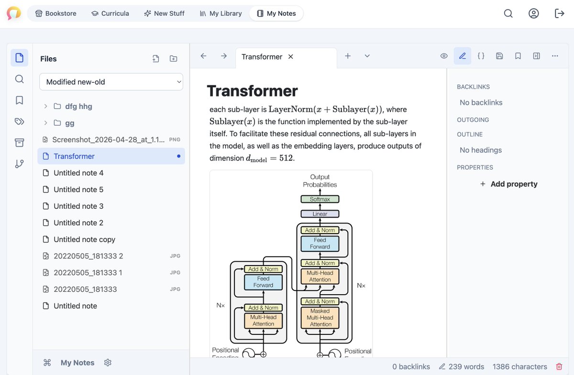Delete note with red trash icon
The height and width of the screenshot is (375, 574).
(x=559, y=367)
